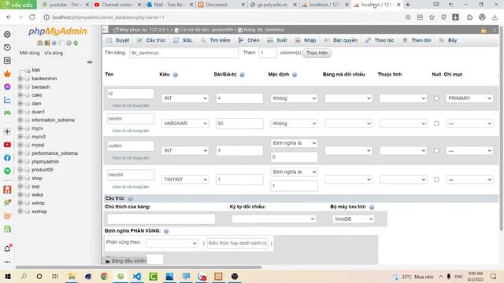
Task: Expand the bankemtron database tree node
Action: point(20,79)
